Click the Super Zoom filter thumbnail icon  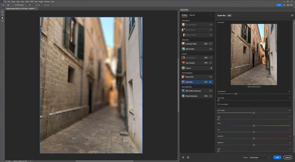(183, 77)
